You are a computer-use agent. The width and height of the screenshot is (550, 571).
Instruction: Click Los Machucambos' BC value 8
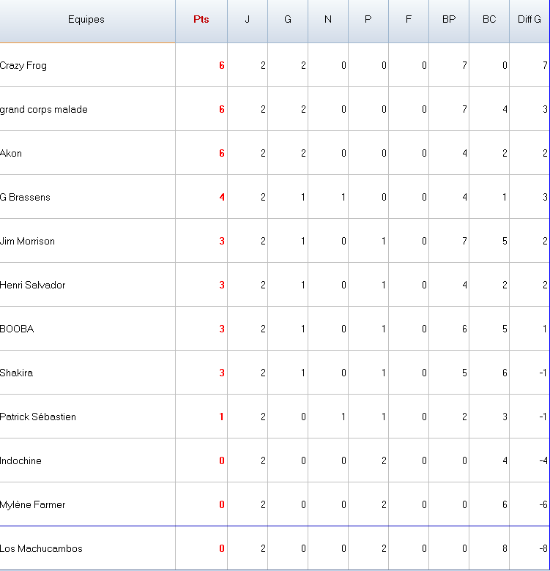click(505, 549)
